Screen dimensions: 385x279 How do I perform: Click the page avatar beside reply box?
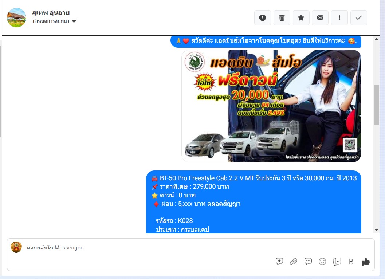point(16,247)
